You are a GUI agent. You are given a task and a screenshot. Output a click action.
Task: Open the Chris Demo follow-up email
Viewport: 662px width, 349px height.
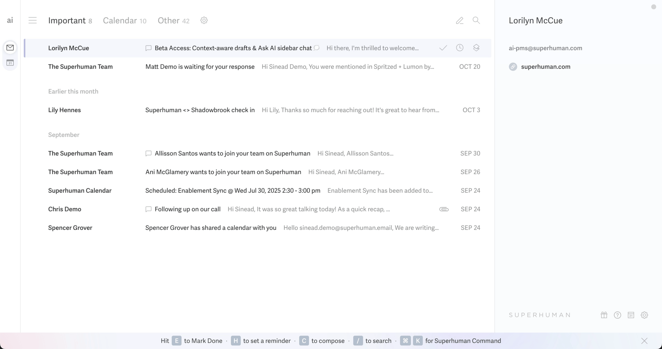[187, 209]
